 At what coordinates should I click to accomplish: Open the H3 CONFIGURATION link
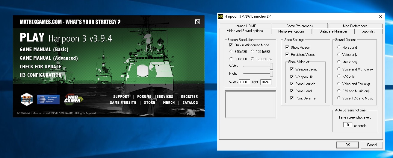point(41,75)
